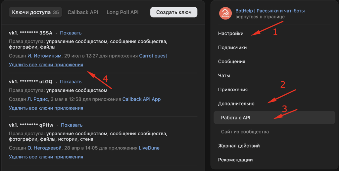Collapse the Дополнительно sidebar section

pos(236,104)
